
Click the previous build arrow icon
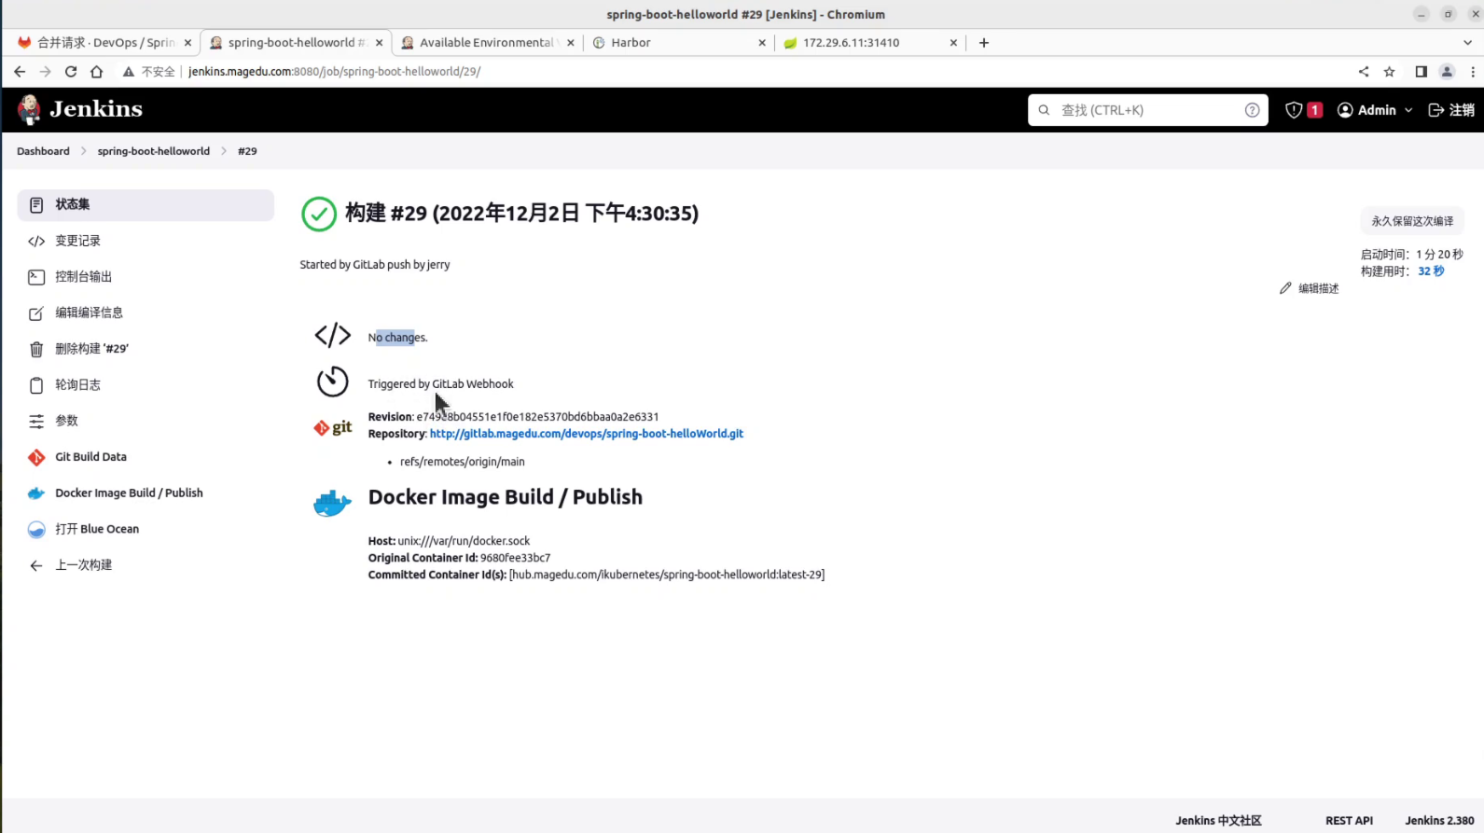[x=36, y=565]
